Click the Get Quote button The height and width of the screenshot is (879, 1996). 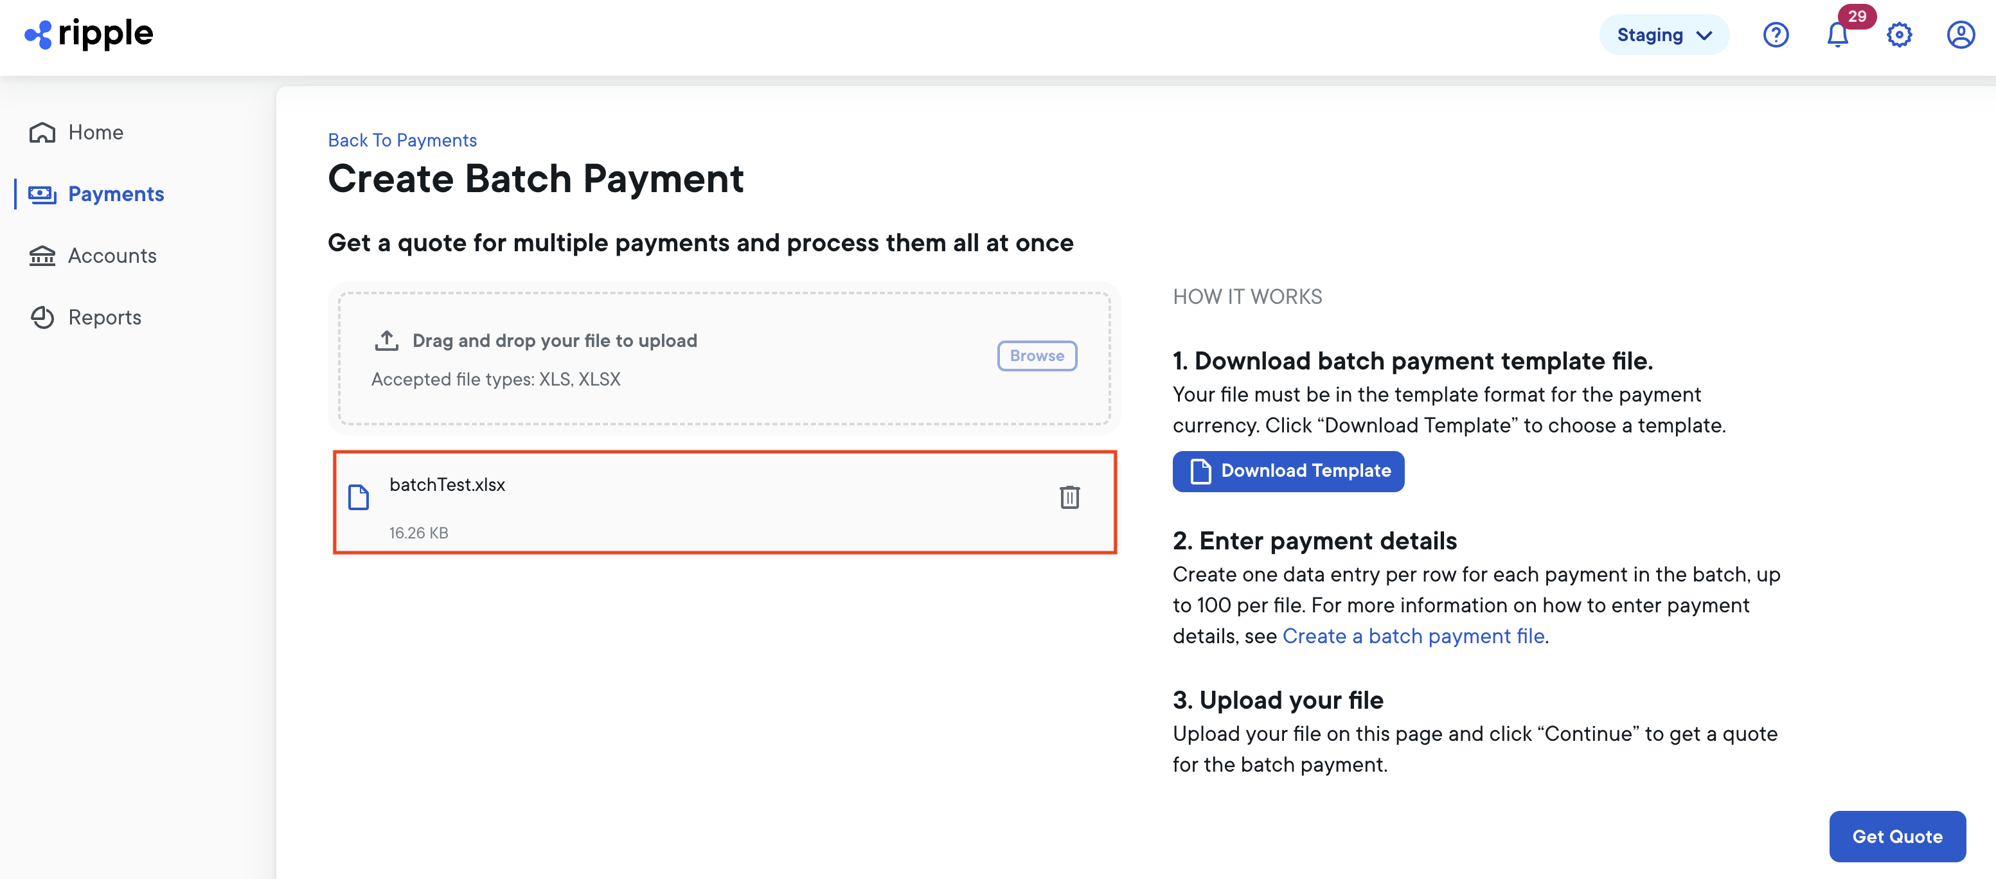click(1898, 837)
